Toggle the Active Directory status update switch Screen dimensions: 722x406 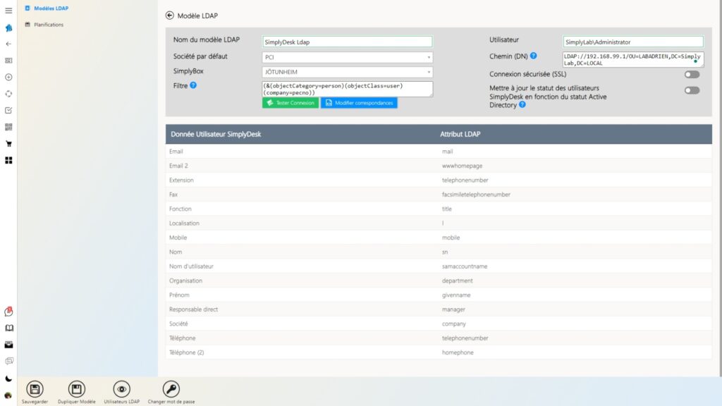pos(692,91)
